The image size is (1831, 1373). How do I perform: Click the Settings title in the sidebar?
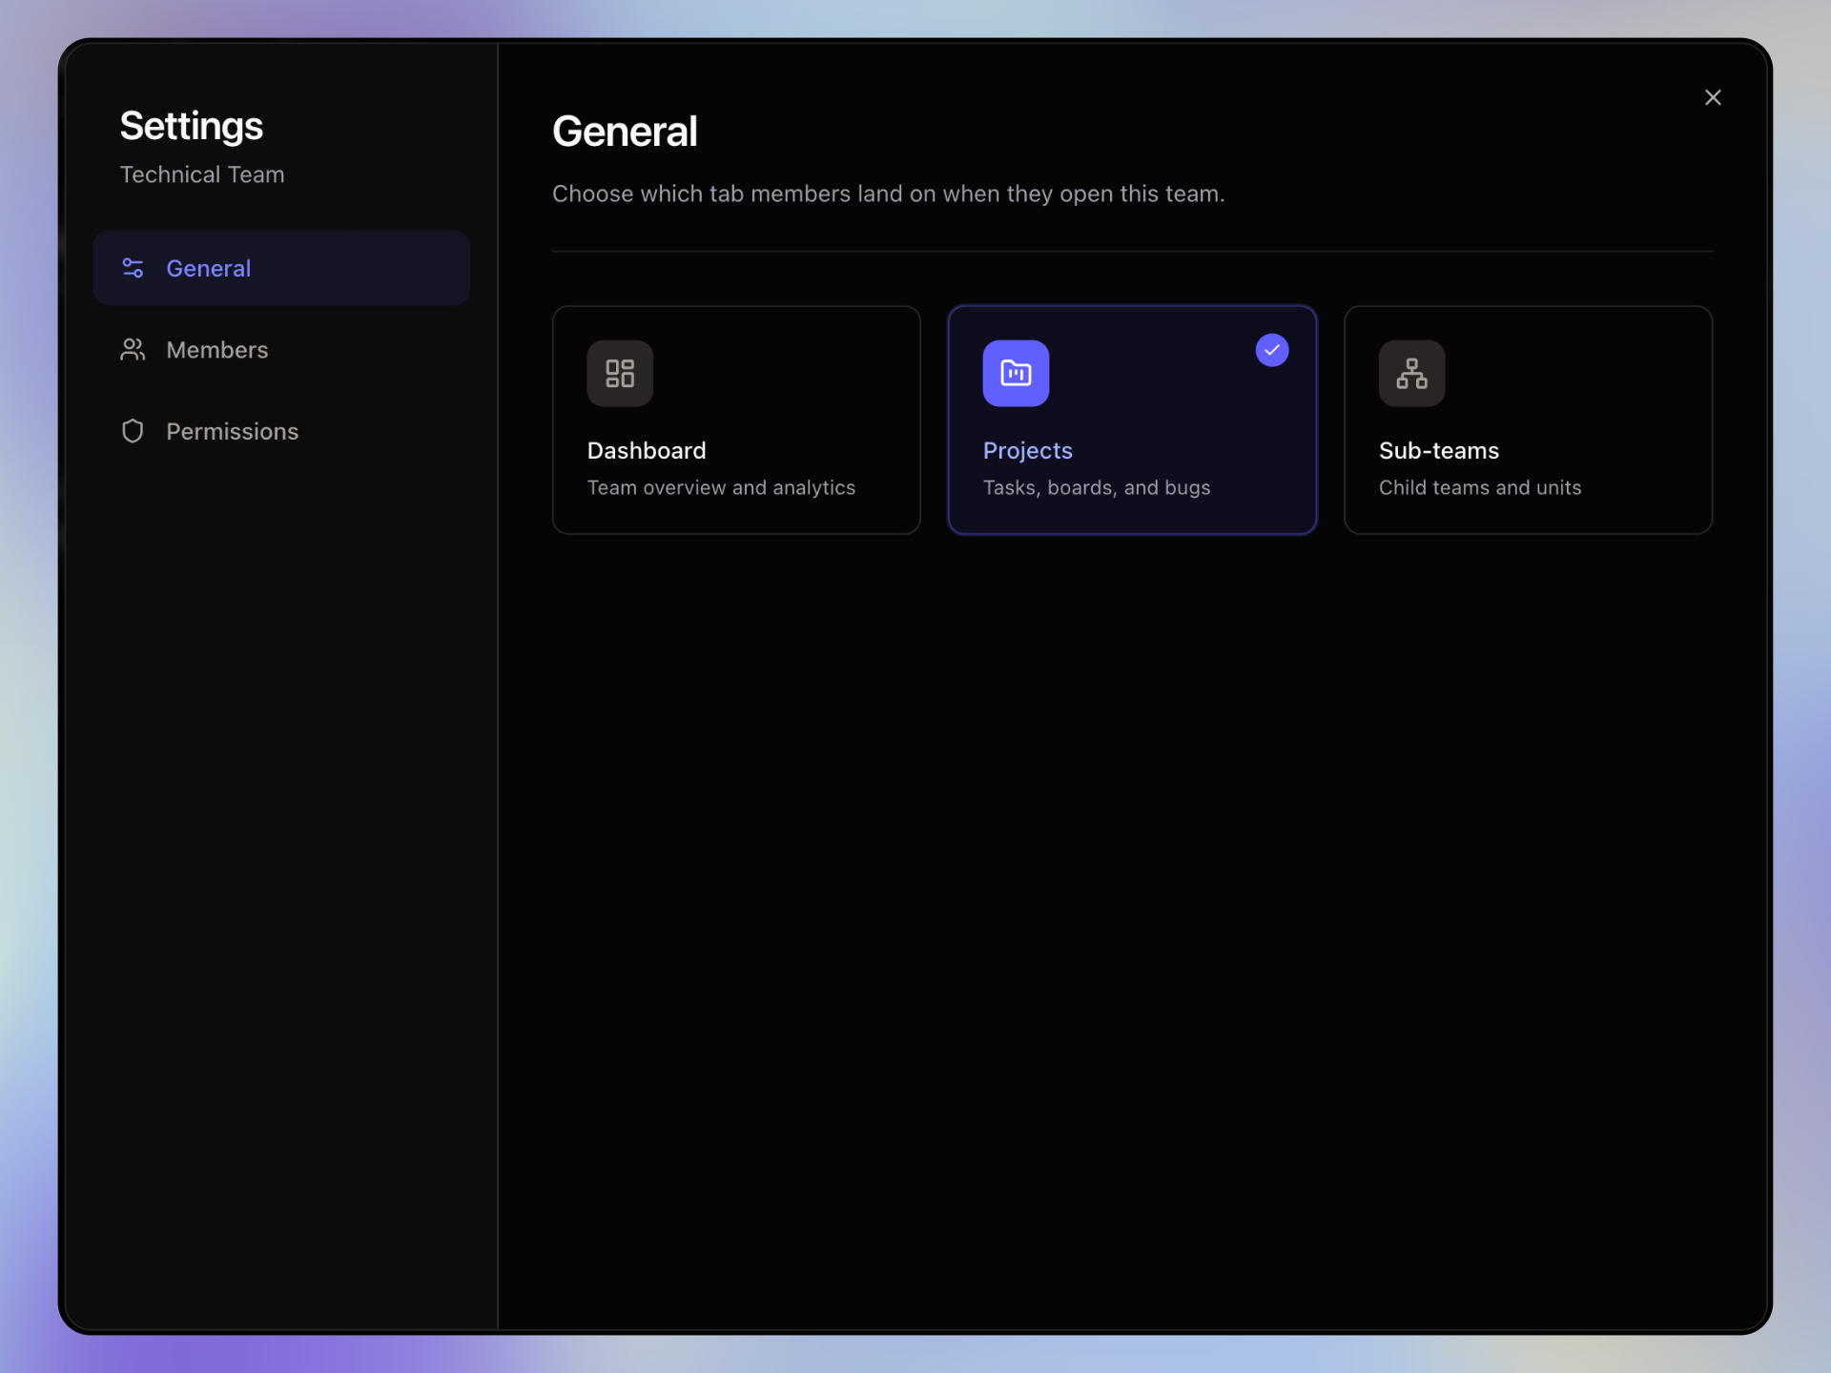pos(192,126)
